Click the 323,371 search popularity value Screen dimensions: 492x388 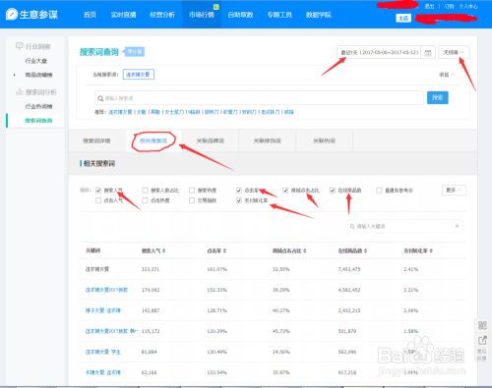click(x=151, y=269)
